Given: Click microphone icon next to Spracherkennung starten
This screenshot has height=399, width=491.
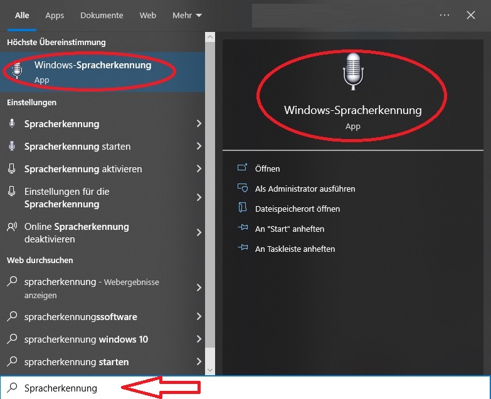Looking at the screenshot, I should [x=11, y=147].
